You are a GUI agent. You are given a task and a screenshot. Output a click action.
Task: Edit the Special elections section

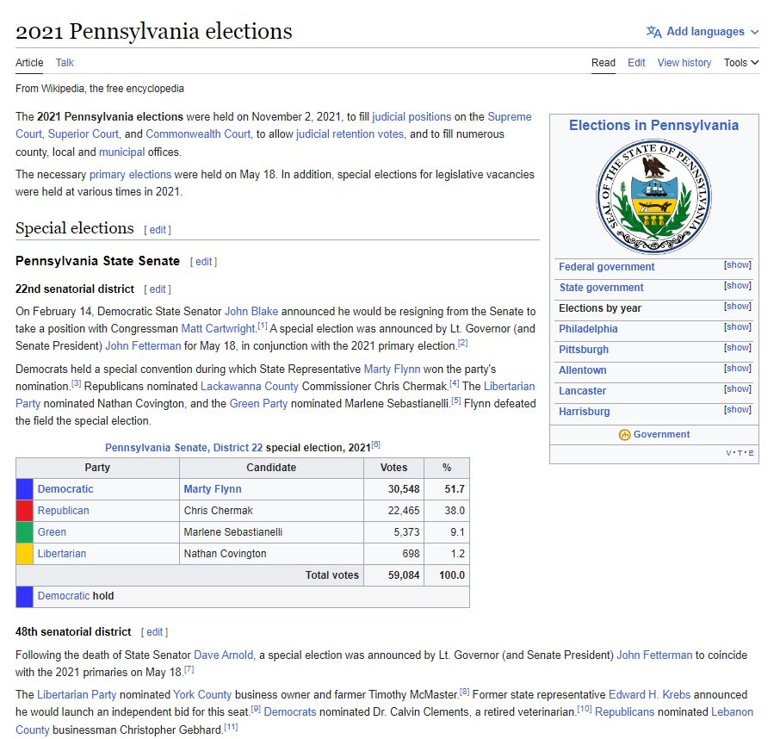158,230
